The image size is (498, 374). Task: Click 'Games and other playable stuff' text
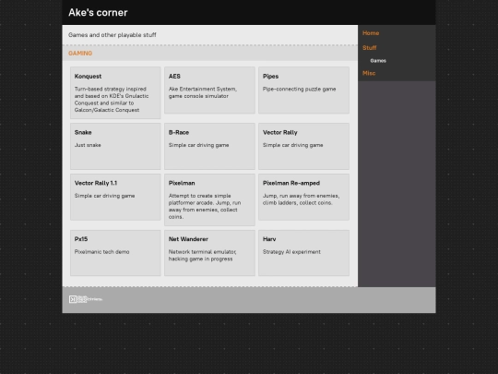tap(113, 35)
